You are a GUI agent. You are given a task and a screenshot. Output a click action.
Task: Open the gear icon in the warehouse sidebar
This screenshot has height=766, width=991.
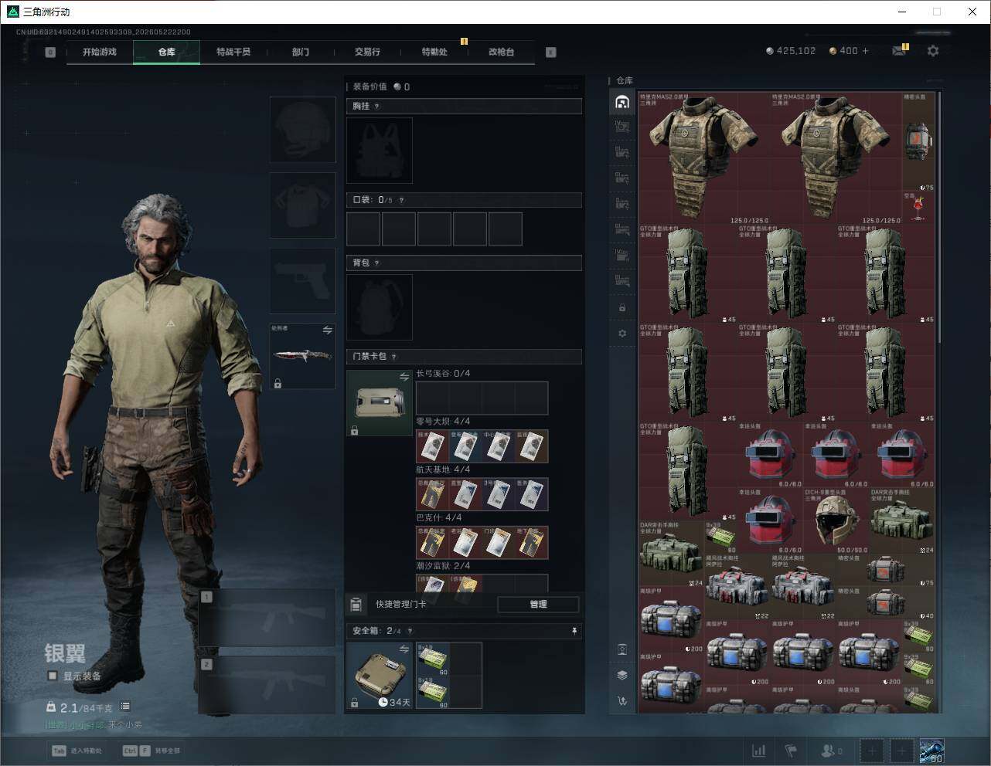(x=622, y=334)
